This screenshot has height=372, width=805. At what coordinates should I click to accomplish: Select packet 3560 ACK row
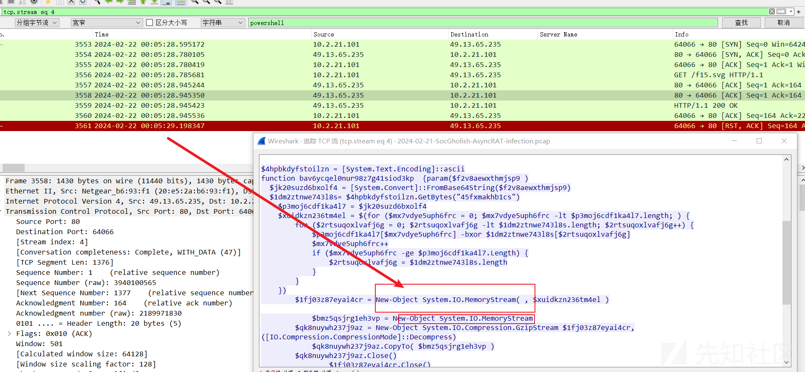click(402, 115)
